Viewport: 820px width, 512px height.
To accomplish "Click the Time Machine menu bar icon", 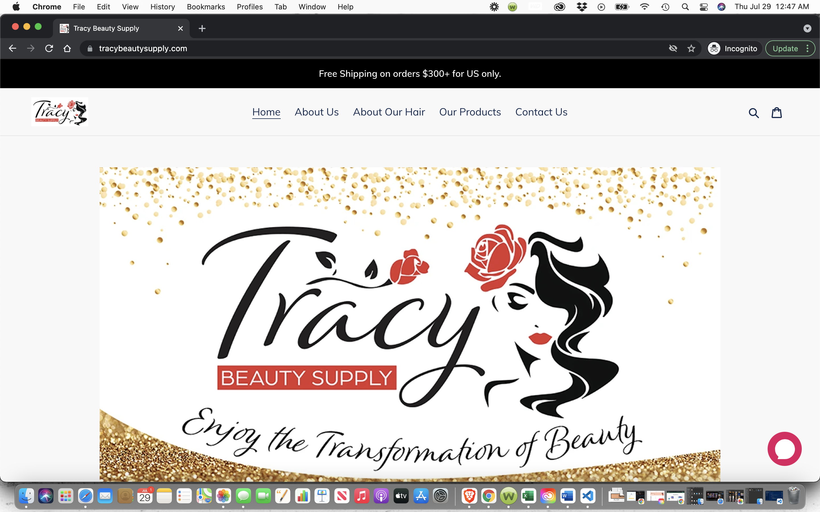I will [x=665, y=7].
